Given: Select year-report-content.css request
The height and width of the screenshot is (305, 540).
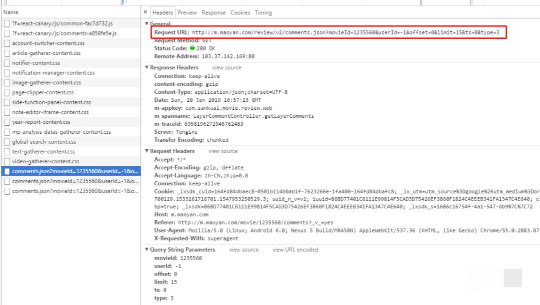Looking at the screenshot, I should pyautogui.click(x=70, y=122).
